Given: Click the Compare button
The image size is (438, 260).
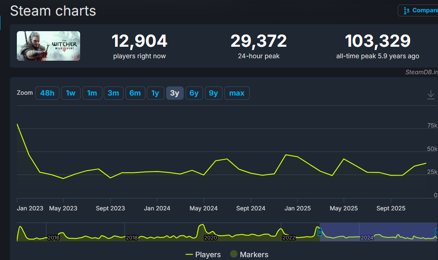Looking at the screenshot, I should click(x=418, y=11).
